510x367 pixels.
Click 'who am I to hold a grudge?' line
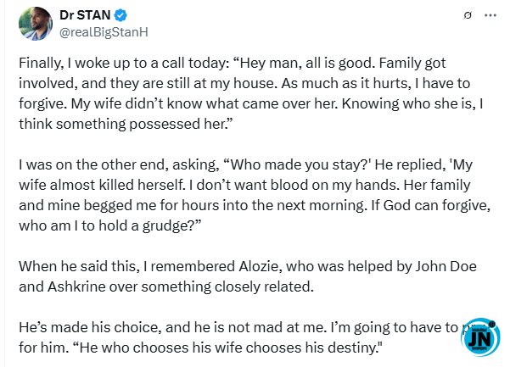110,225
